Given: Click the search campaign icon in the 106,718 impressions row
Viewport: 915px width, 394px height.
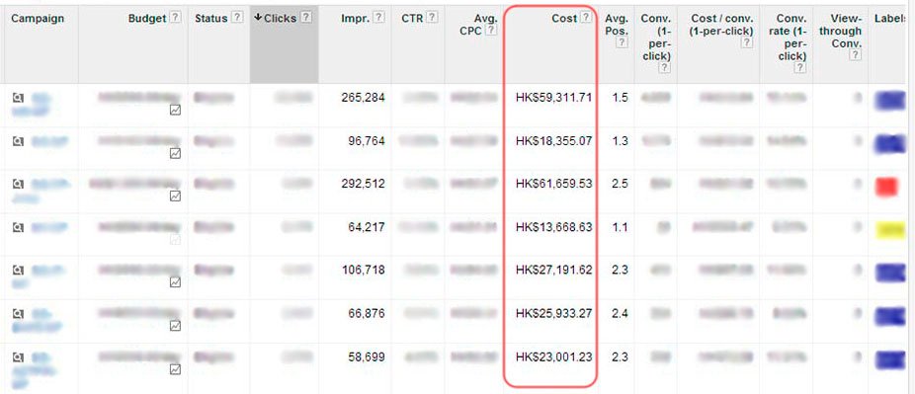Looking at the screenshot, I should point(18,271).
